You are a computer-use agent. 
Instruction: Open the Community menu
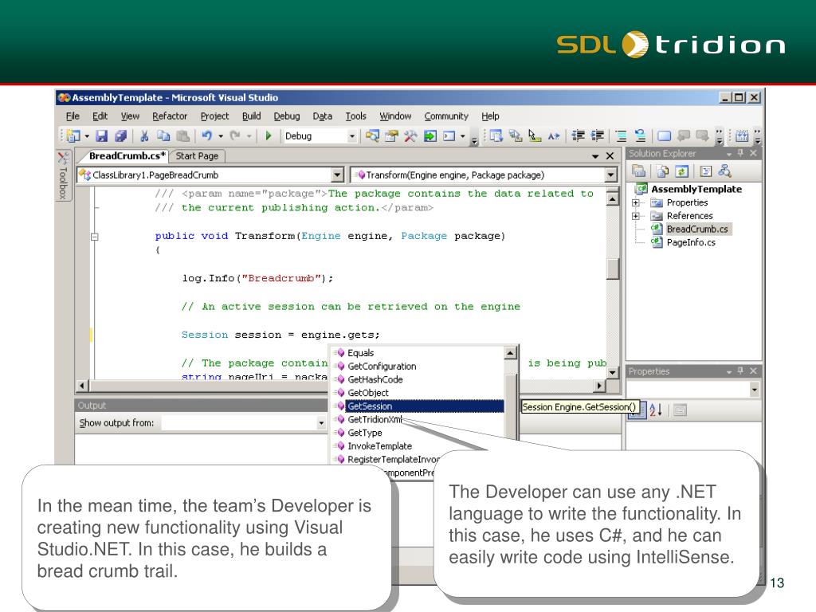[446, 116]
